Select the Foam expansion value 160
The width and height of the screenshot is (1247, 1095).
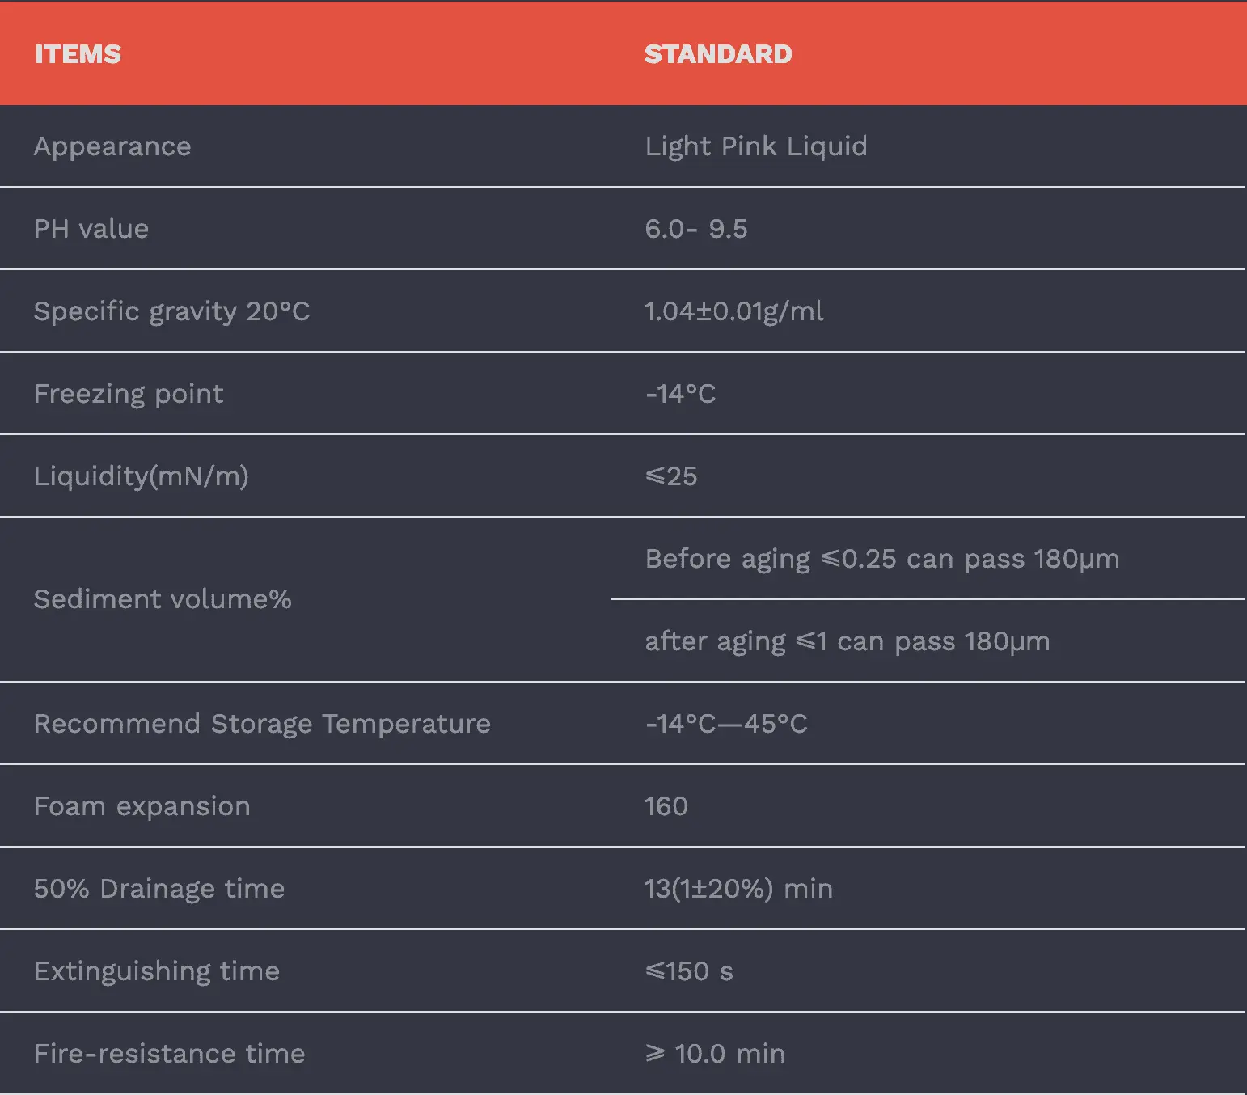coord(666,806)
